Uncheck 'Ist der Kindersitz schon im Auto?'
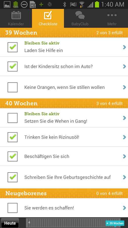Image resolution: width=128 pixels, height=228 pixels. (x=12, y=66)
